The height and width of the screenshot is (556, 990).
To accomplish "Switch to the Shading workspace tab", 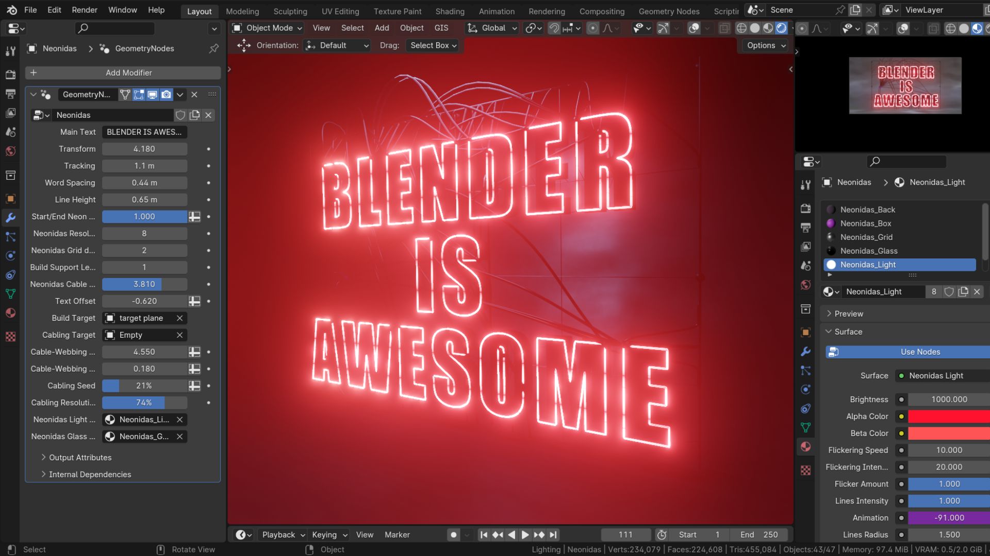I will coord(450,11).
